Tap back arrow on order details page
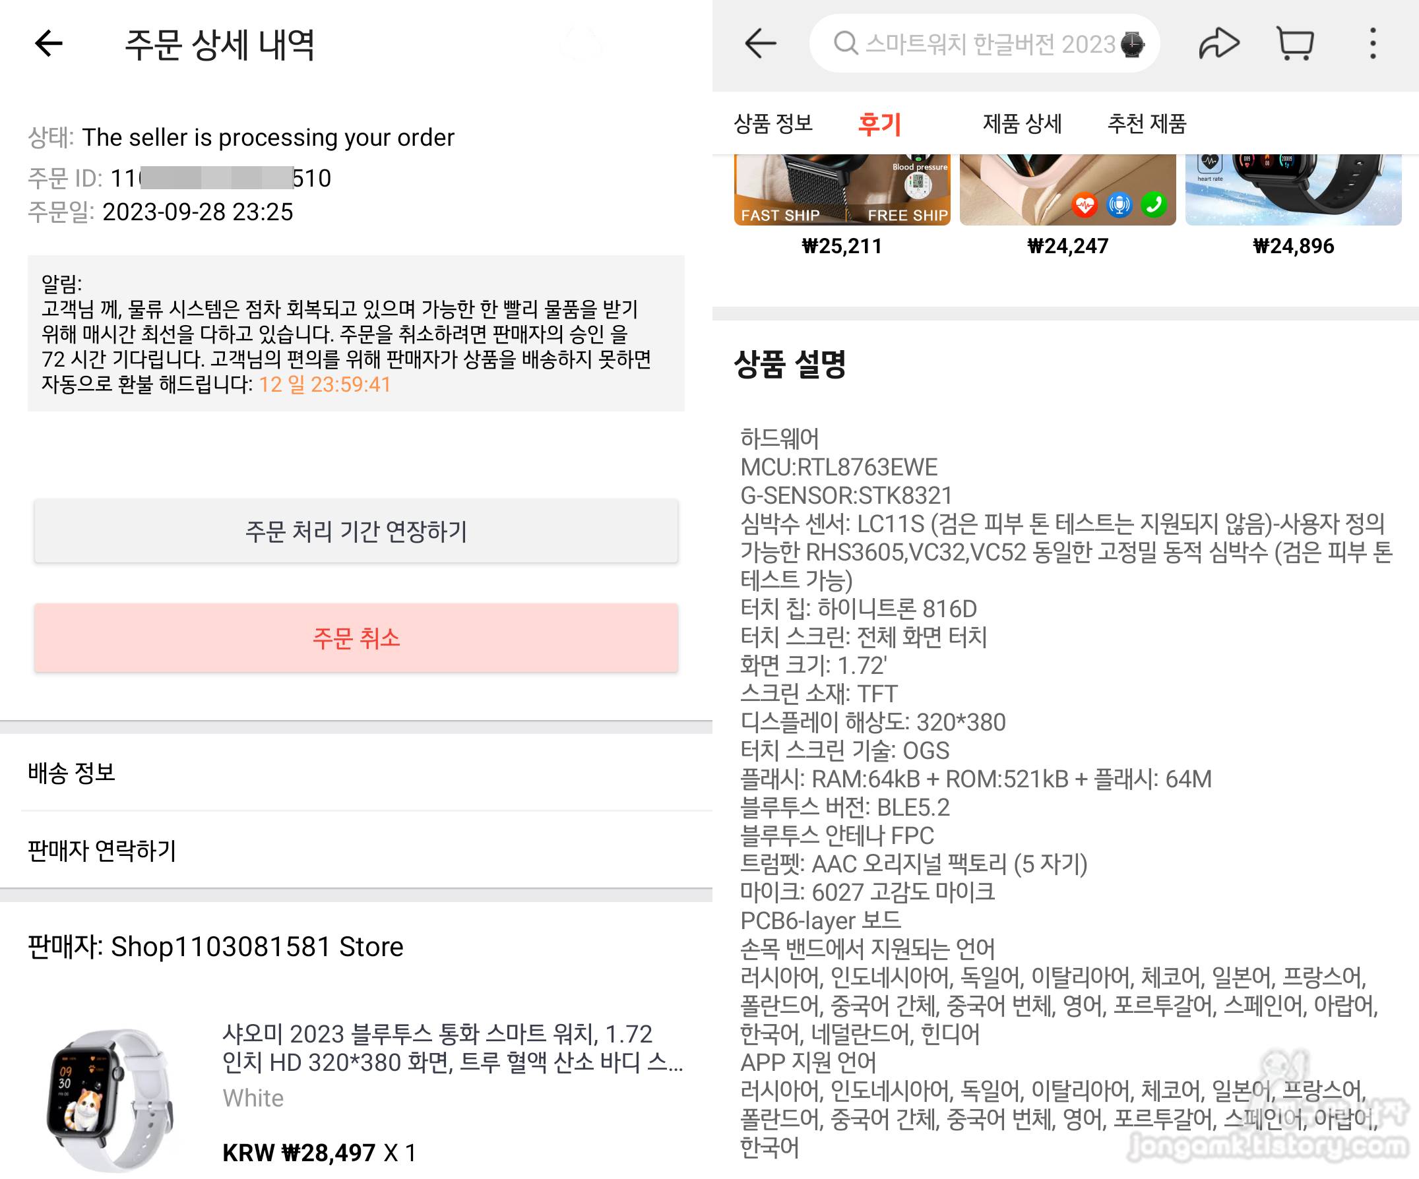The width and height of the screenshot is (1419, 1179). [49, 44]
